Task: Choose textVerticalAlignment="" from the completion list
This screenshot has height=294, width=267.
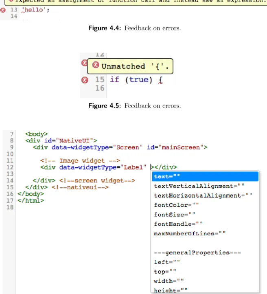Action: coord(205,186)
